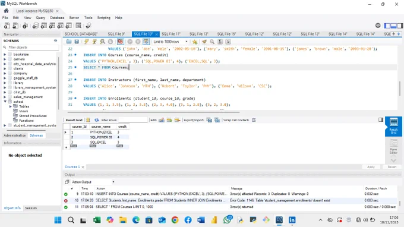
Task: Open find panel with the magnifier icon
Action: pyautogui.click(x=212, y=42)
